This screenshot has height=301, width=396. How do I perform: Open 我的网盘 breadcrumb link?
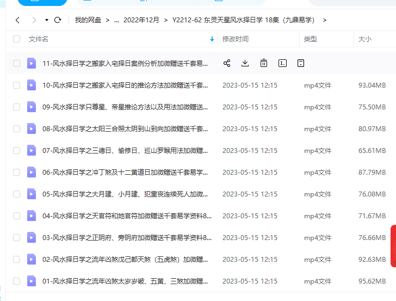pos(89,20)
